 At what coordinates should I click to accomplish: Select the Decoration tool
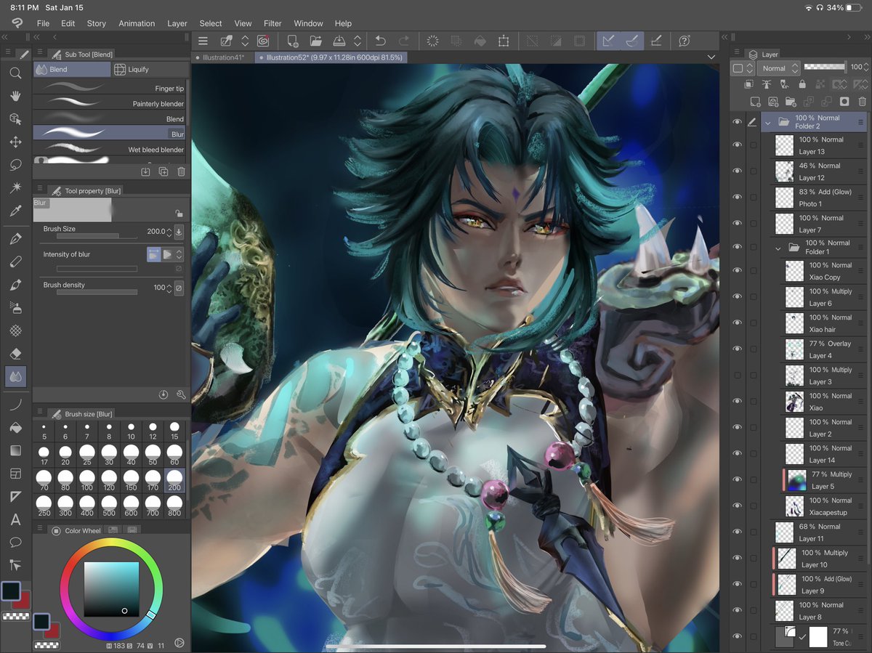point(15,330)
